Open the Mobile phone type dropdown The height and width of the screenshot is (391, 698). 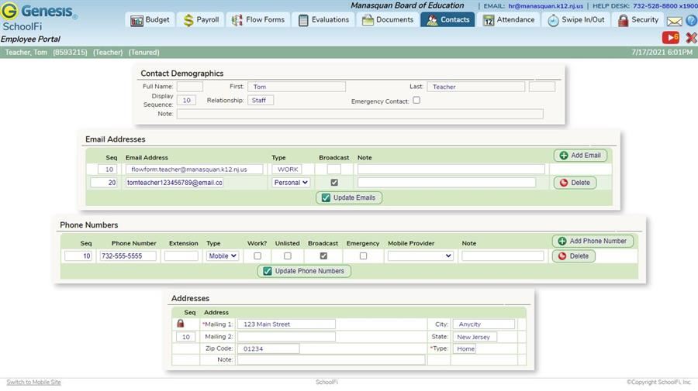click(222, 256)
